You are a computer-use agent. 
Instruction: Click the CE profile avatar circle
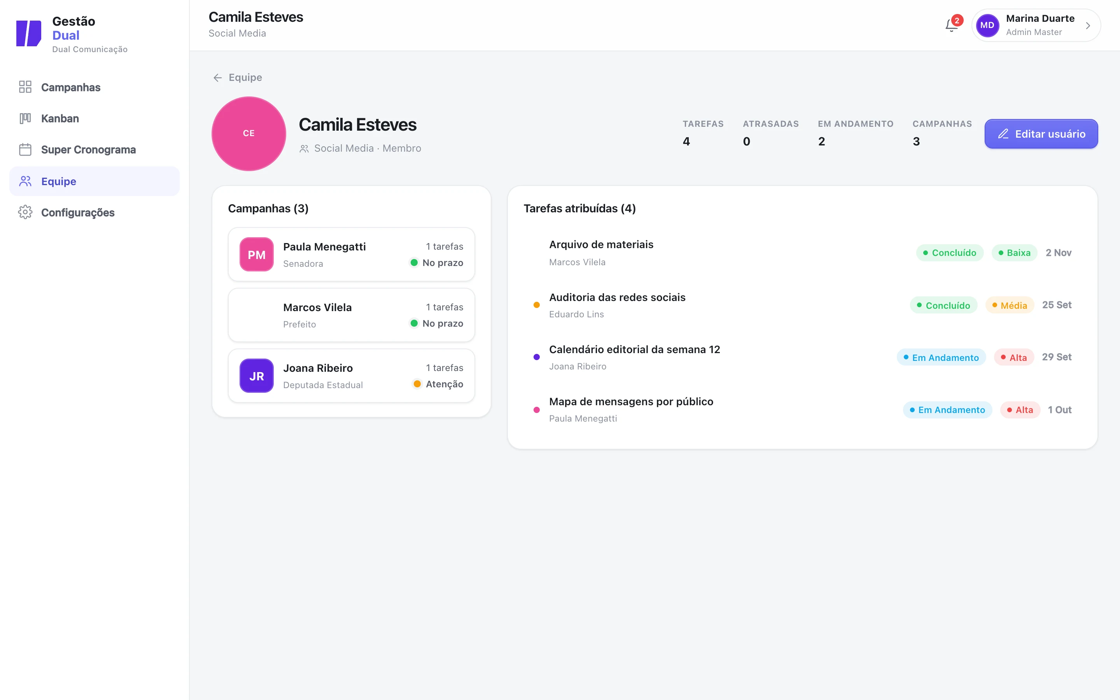pos(249,134)
